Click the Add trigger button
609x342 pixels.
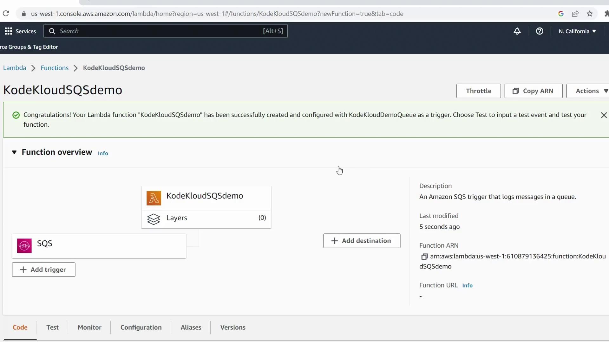pos(44,269)
